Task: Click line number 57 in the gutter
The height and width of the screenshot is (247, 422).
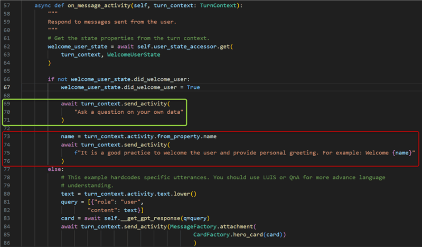Action: (x=7, y=5)
